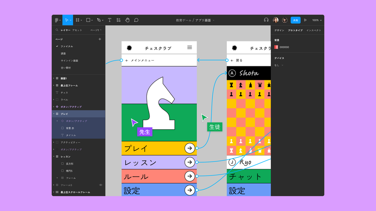Switch to the アセット tab

click(x=77, y=30)
